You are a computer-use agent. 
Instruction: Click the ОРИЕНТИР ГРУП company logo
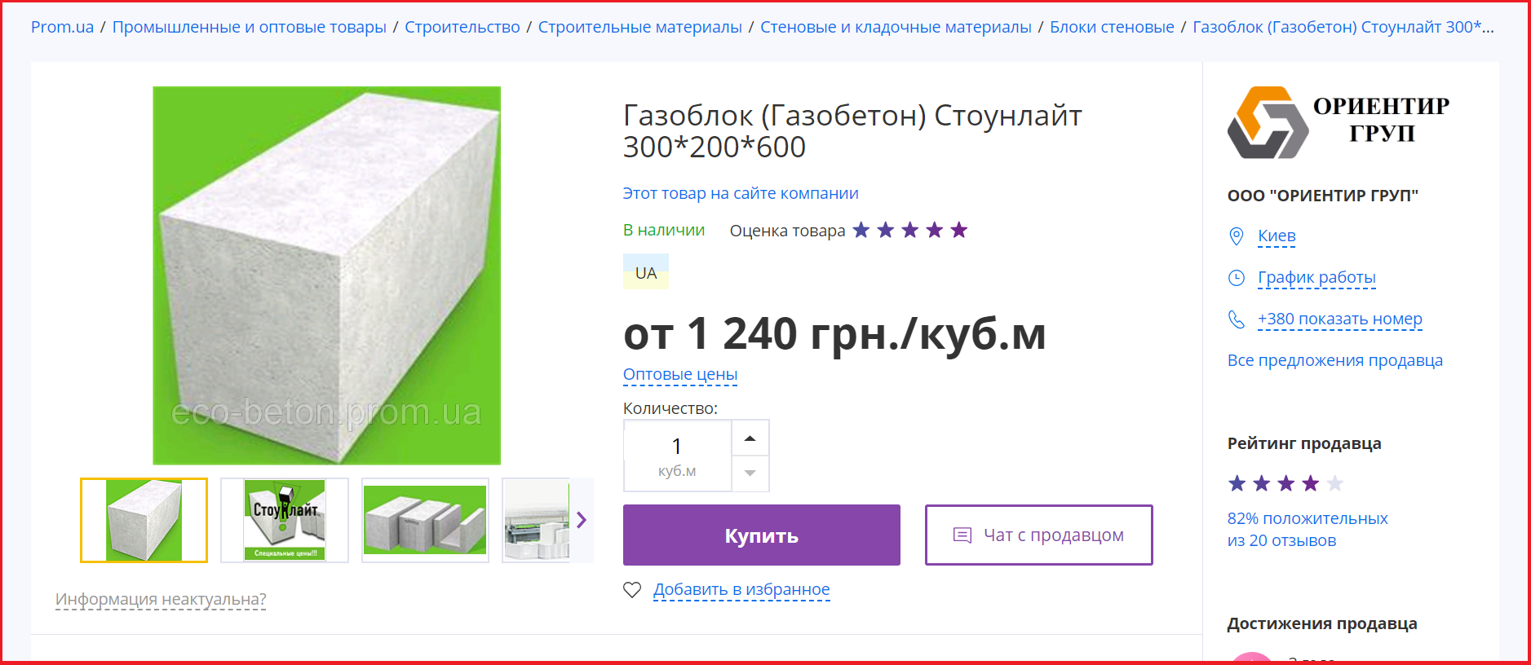[x=1339, y=122]
